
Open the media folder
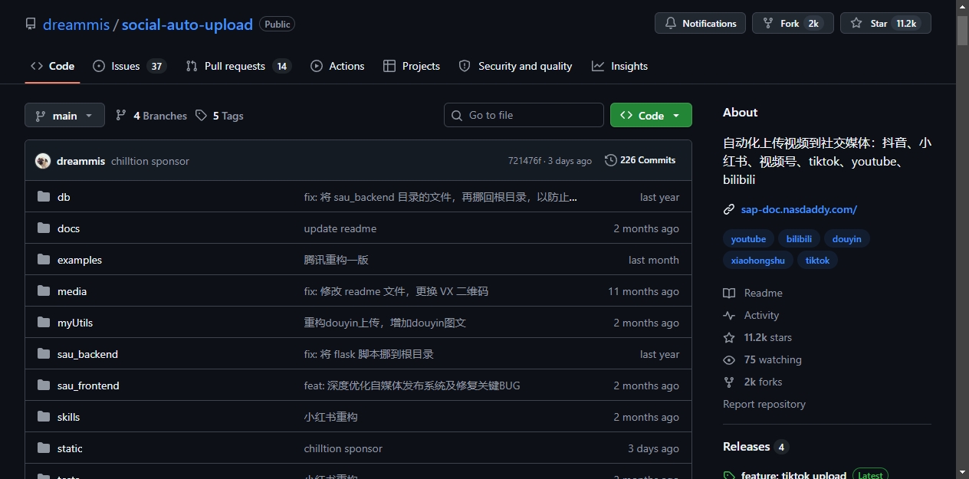[x=72, y=291]
